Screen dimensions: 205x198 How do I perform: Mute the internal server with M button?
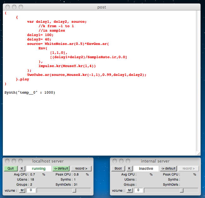[x=130, y=190]
